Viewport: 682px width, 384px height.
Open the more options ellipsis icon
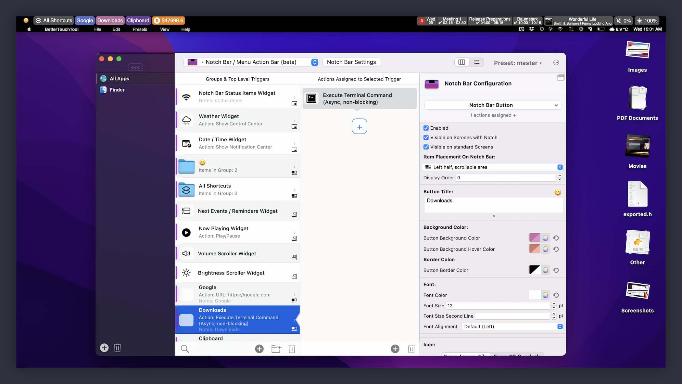tap(556, 62)
